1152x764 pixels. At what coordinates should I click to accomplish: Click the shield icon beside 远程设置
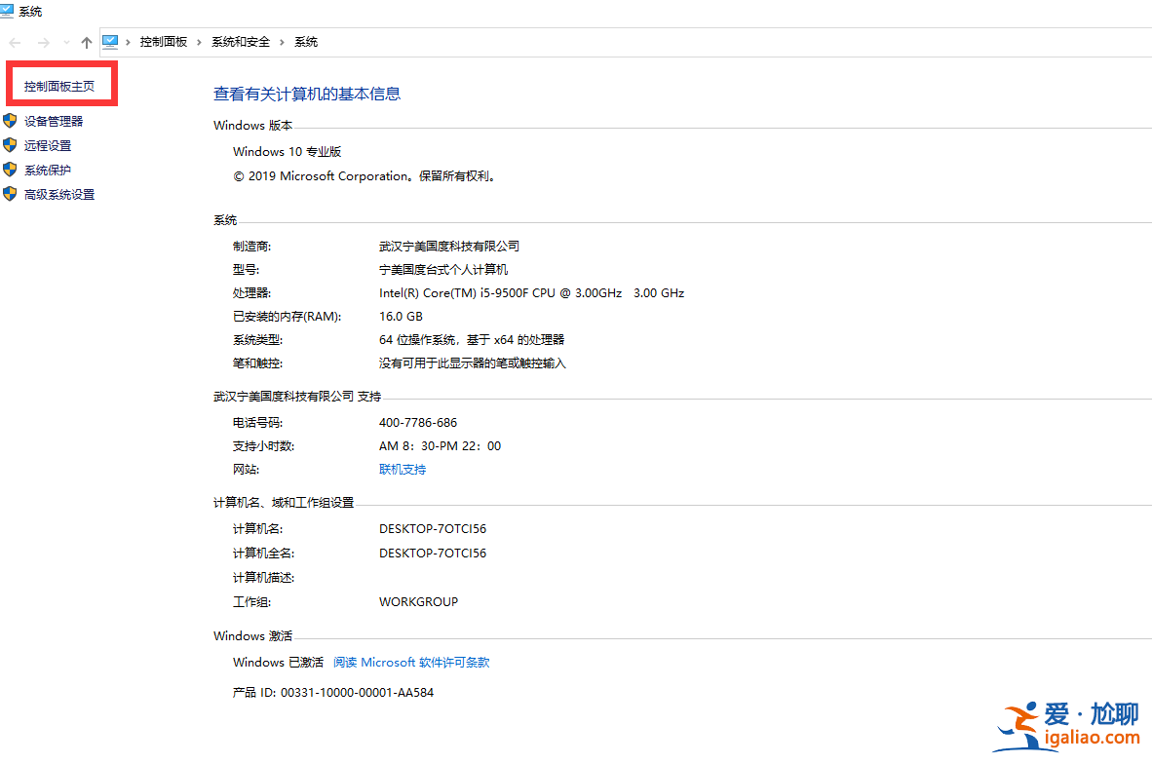pyautogui.click(x=10, y=145)
